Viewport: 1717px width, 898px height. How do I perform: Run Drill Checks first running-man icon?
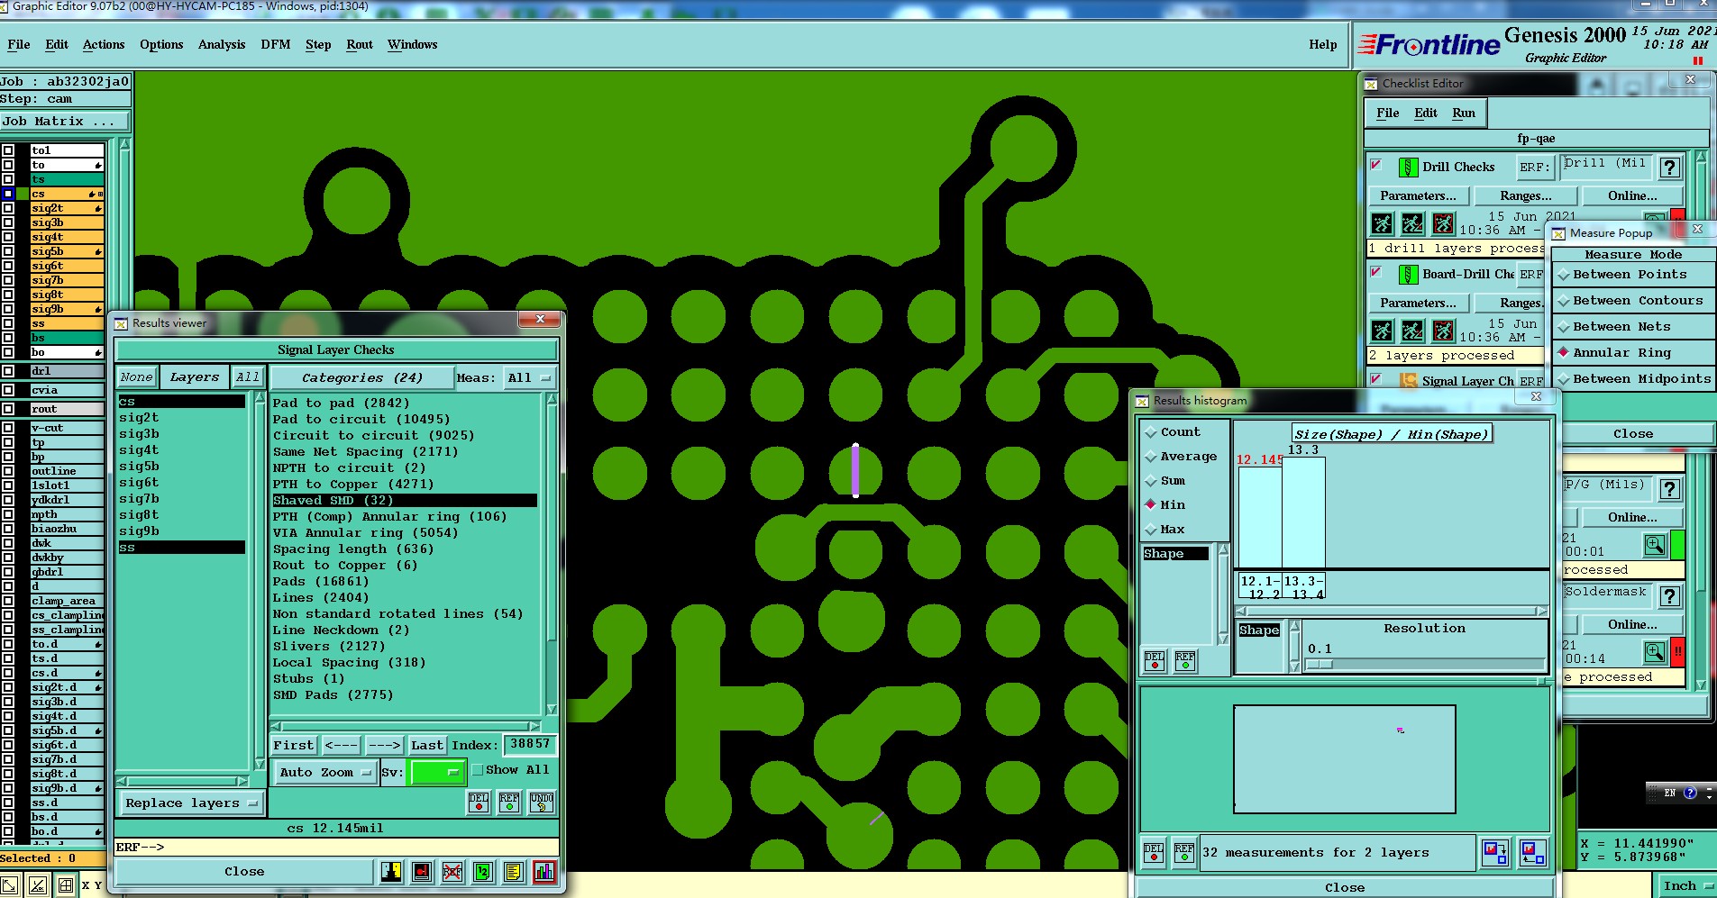click(x=1382, y=222)
